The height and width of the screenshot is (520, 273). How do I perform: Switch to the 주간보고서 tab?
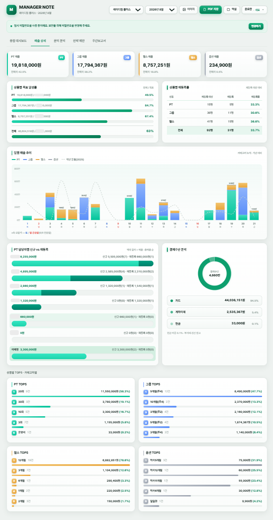pos(99,41)
